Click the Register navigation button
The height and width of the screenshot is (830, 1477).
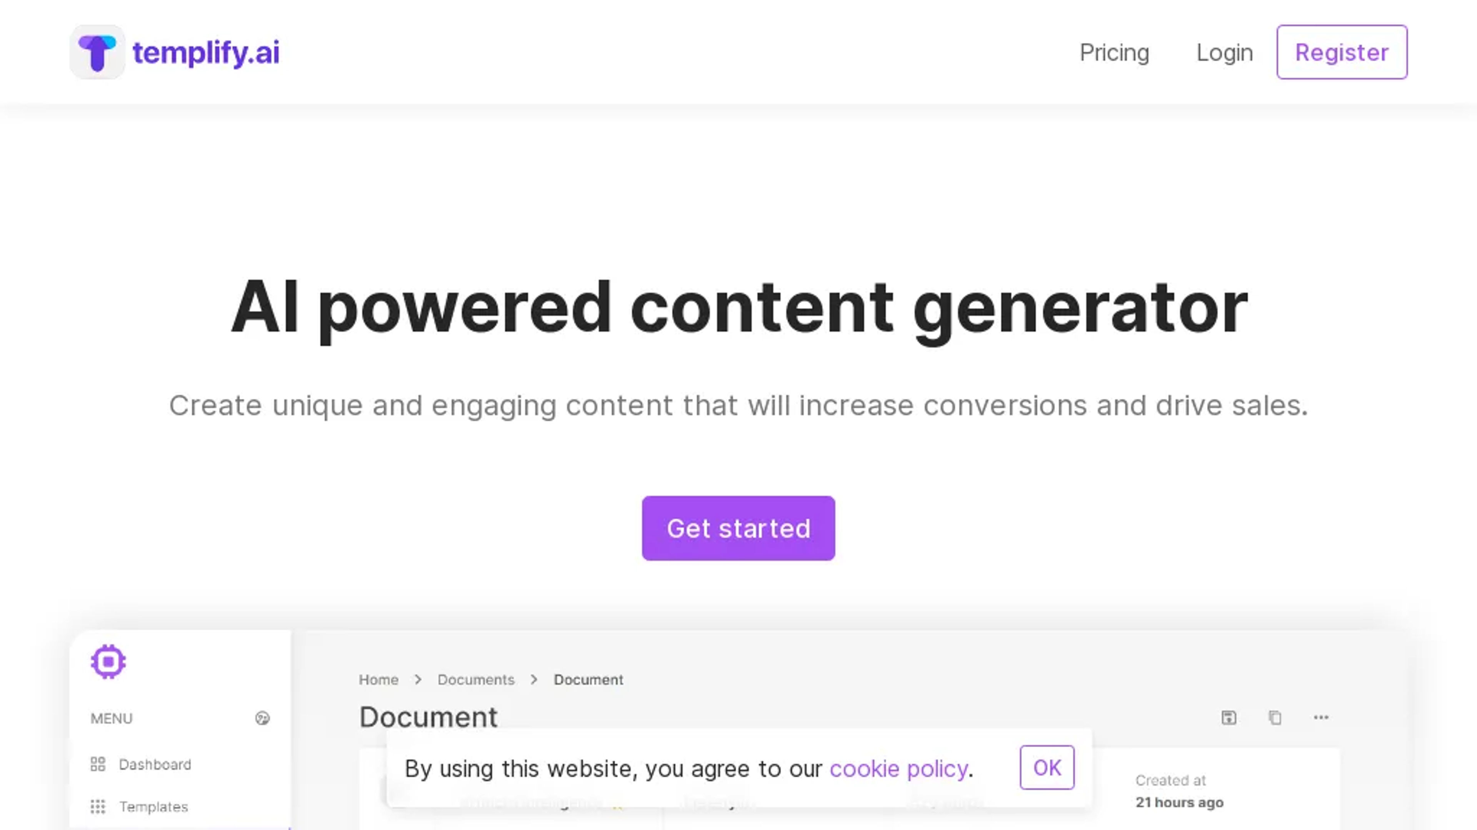click(1342, 52)
